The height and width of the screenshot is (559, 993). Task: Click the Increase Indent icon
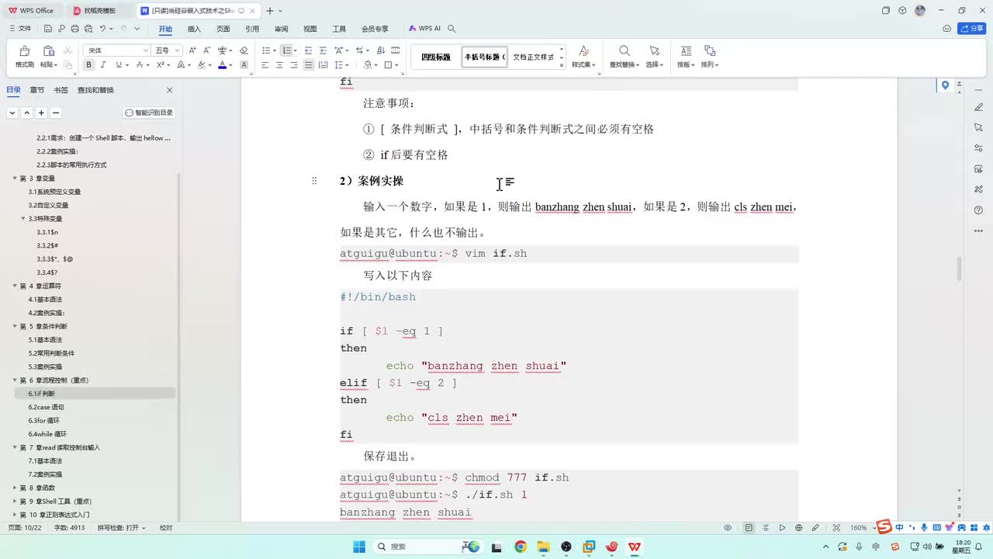pos(322,50)
